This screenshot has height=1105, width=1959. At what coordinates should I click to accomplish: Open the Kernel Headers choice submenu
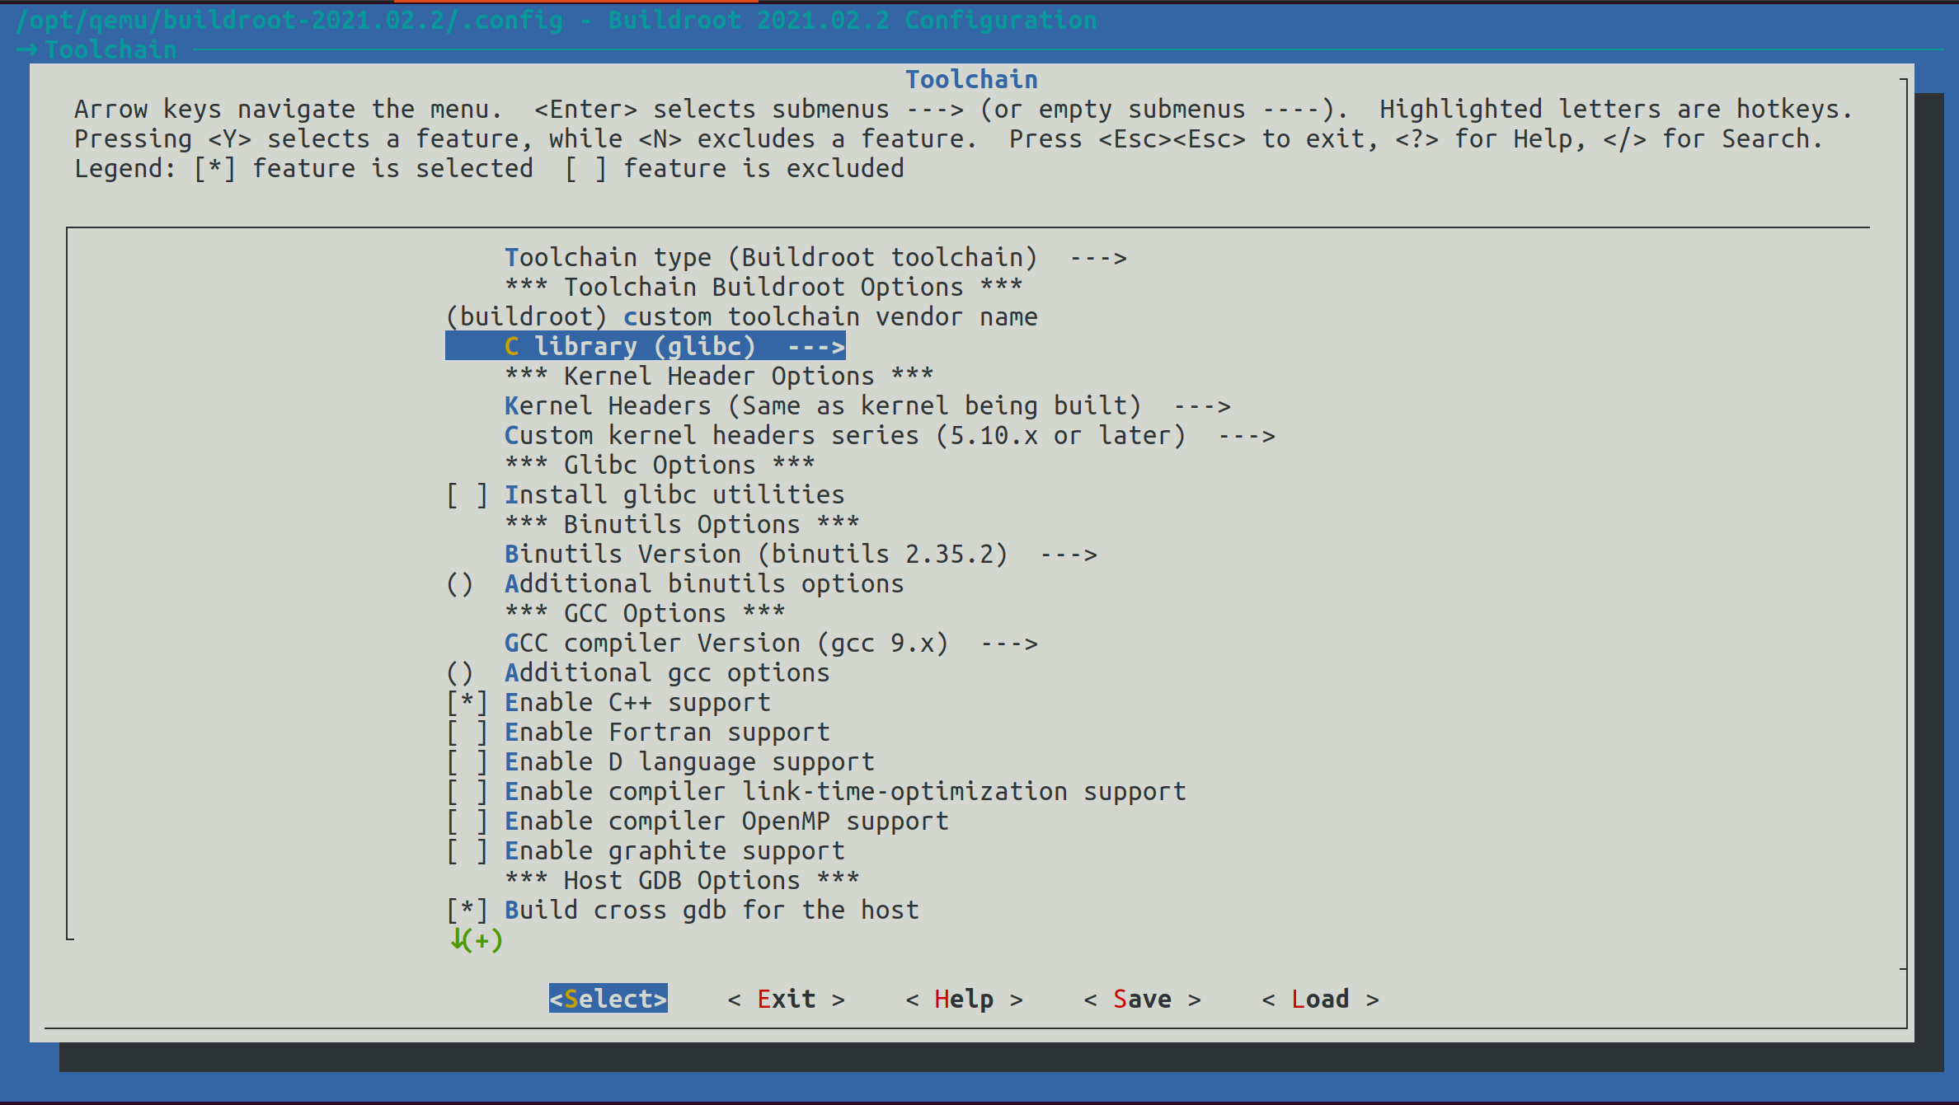[x=867, y=406]
